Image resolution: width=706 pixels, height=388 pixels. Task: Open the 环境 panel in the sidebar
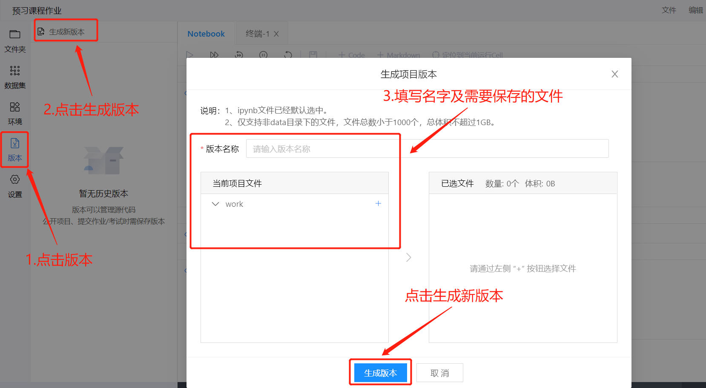pyautogui.click(x=15, y=113)
